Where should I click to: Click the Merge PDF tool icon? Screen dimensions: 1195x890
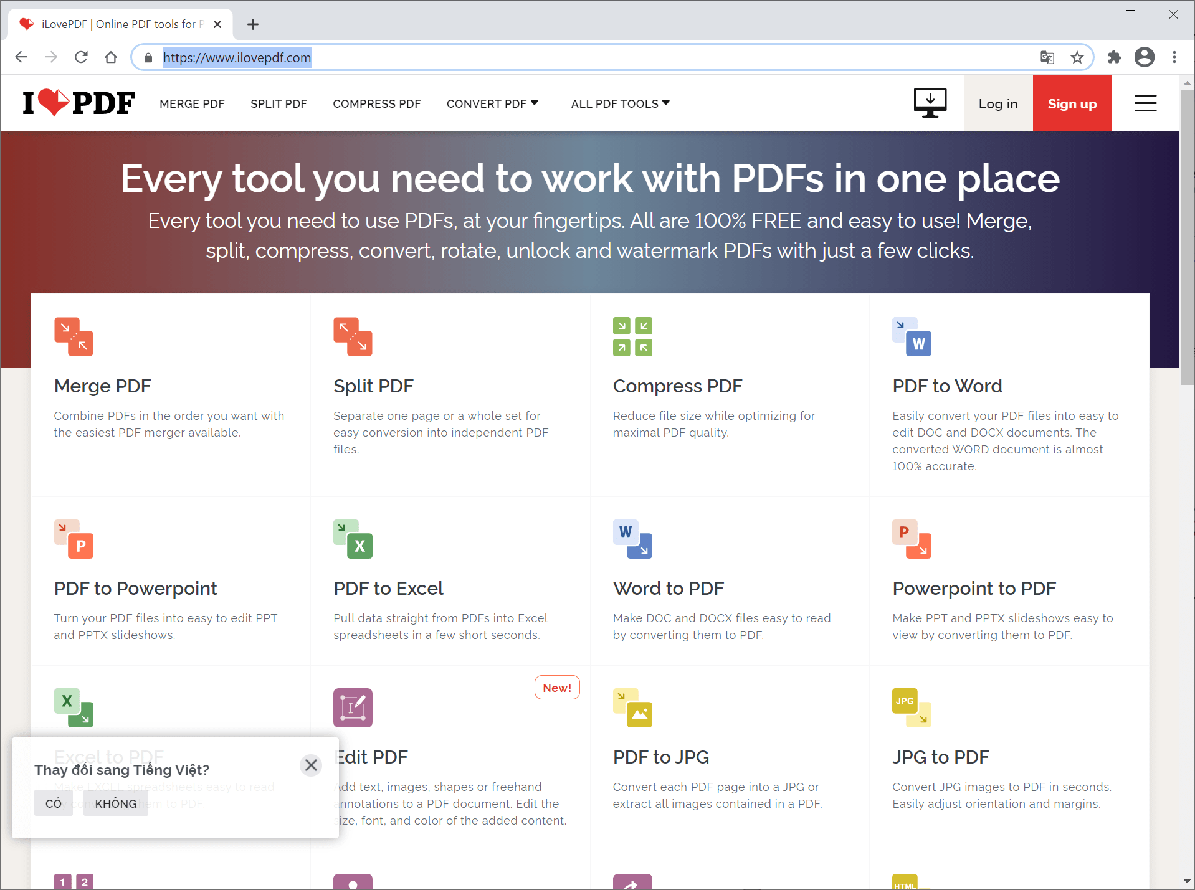pos(74,336)
